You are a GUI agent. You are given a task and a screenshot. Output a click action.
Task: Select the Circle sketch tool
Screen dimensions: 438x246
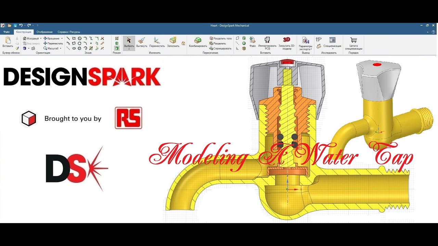click(x=79, y=39)
